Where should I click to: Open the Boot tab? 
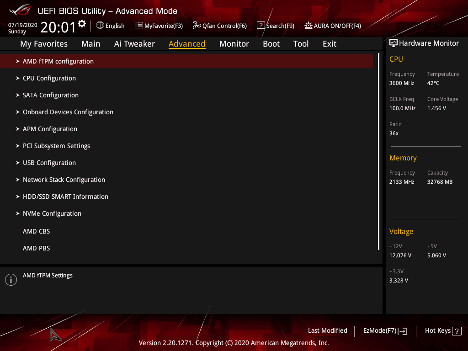(x=271, y=44)
